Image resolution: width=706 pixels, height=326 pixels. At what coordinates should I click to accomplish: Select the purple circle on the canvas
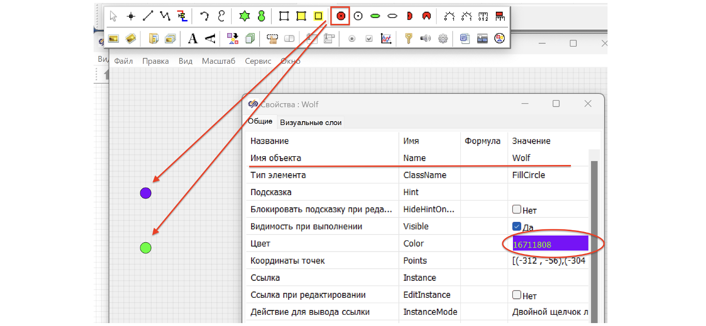[146, 193]
